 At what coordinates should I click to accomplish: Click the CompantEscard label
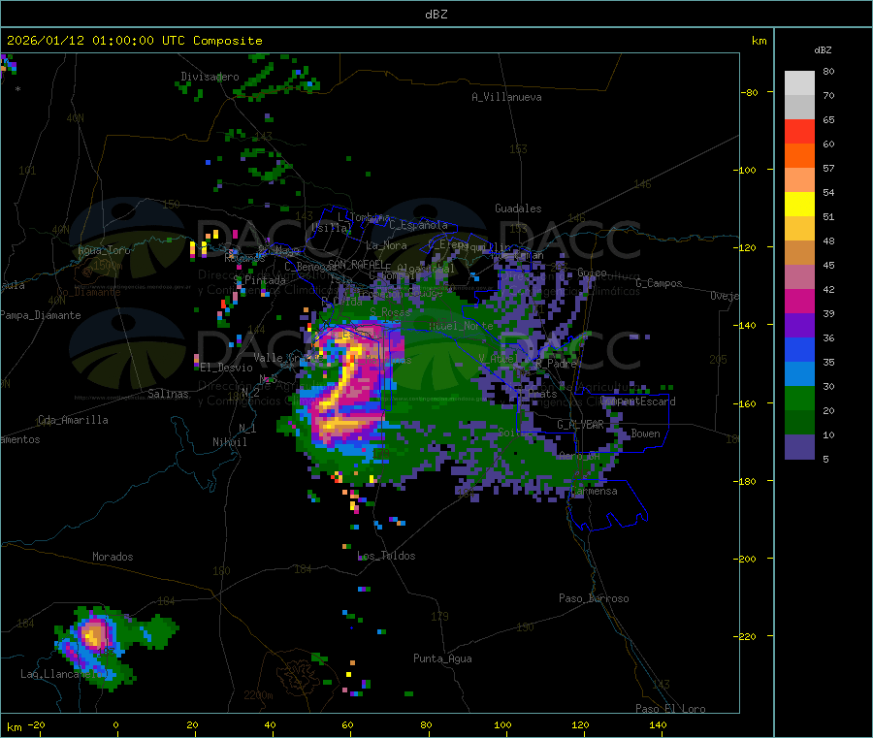click(638, 401)
